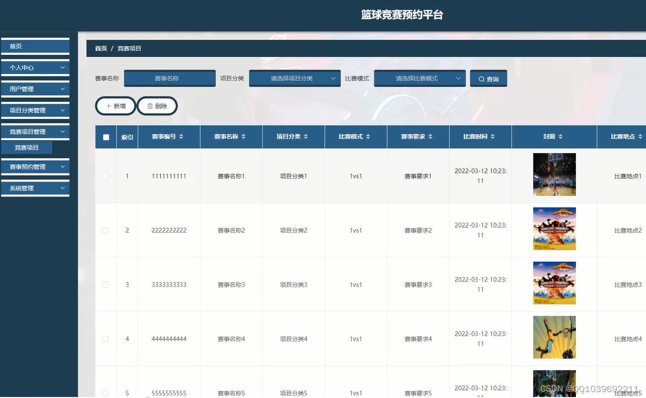
Task: Check the row 4 checkbox for 赛事名称4
Action: click(105, 339)
